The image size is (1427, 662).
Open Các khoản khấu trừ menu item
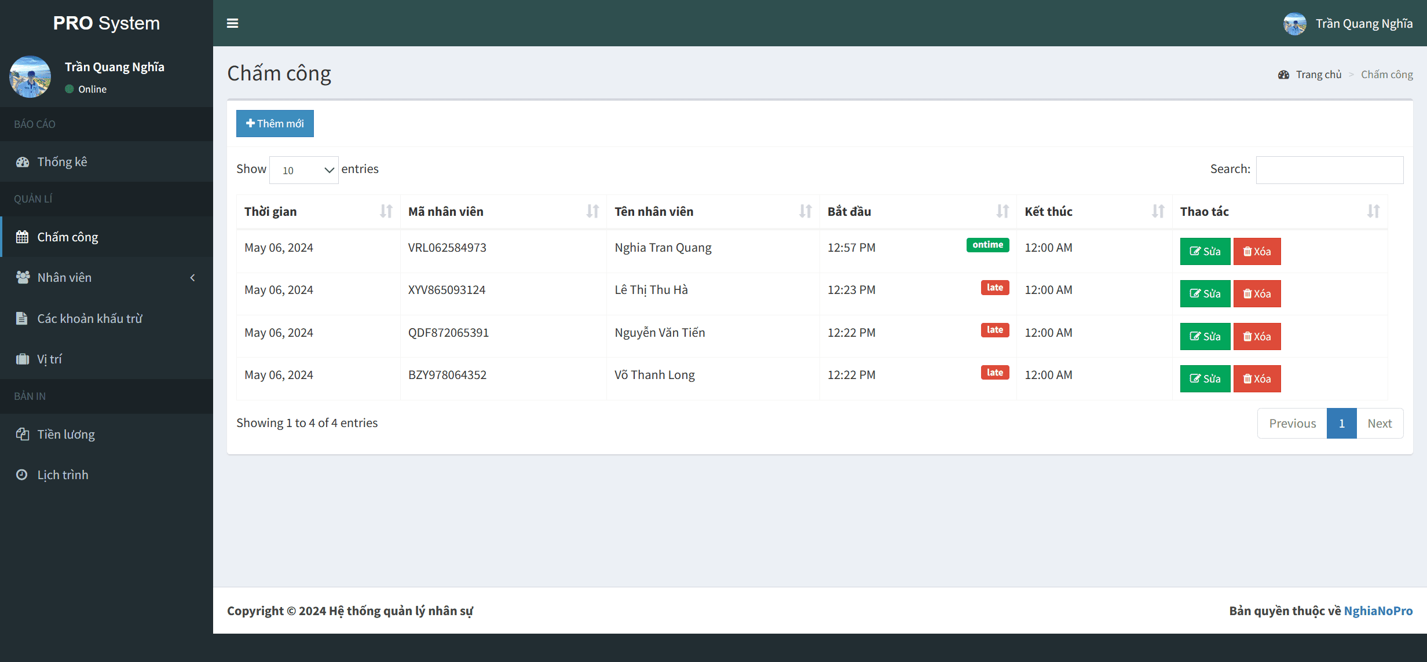pos(107,318)
